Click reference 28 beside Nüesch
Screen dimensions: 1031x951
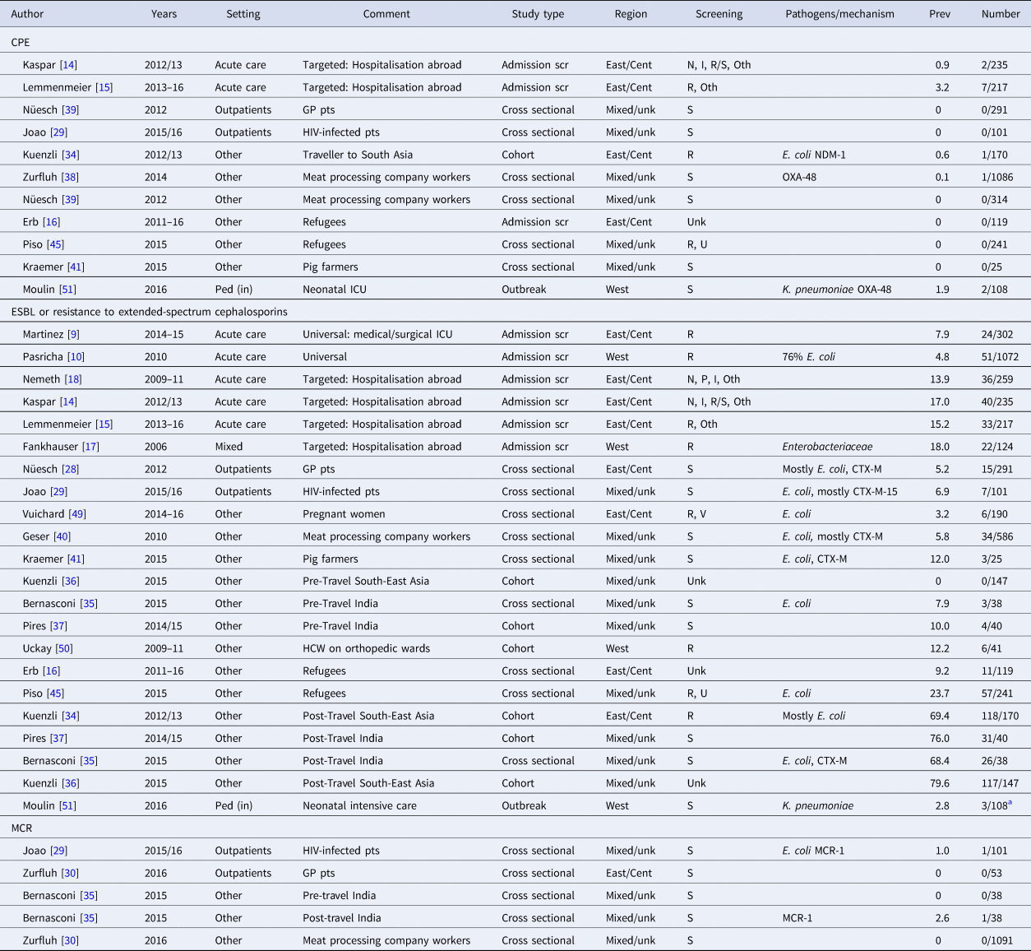point(71,469)
